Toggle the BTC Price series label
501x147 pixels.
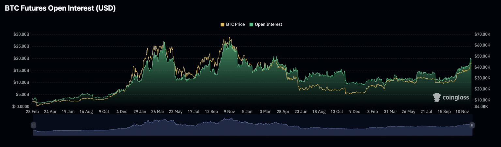tap(235, 24)
